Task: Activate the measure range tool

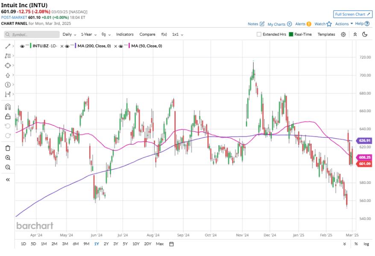Action: (8, 94)
